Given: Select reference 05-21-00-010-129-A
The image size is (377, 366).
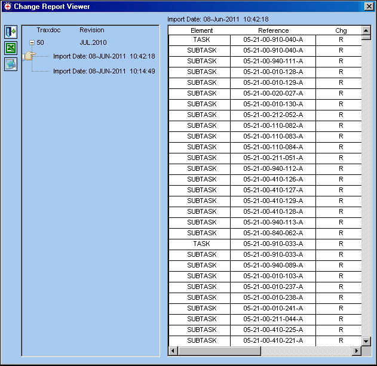Looking at the screenshot, I should tap(273, 82).
